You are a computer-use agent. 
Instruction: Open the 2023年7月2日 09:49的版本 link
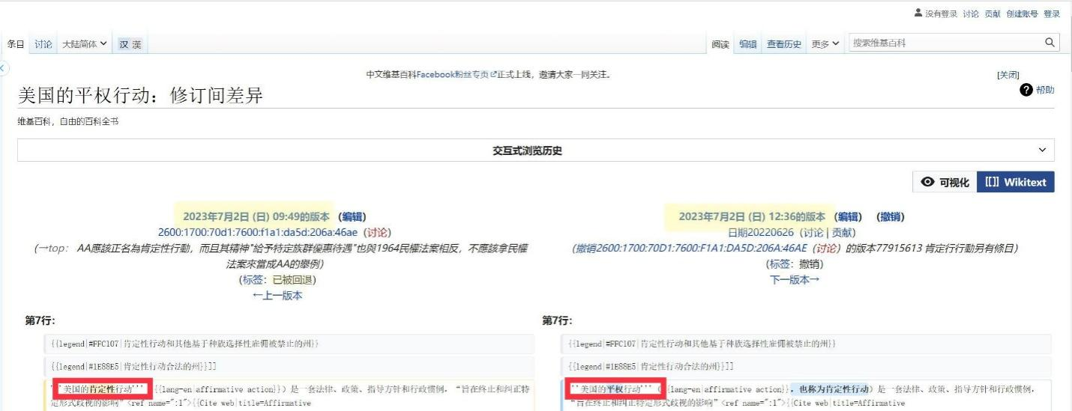click(x=256, y=217)
